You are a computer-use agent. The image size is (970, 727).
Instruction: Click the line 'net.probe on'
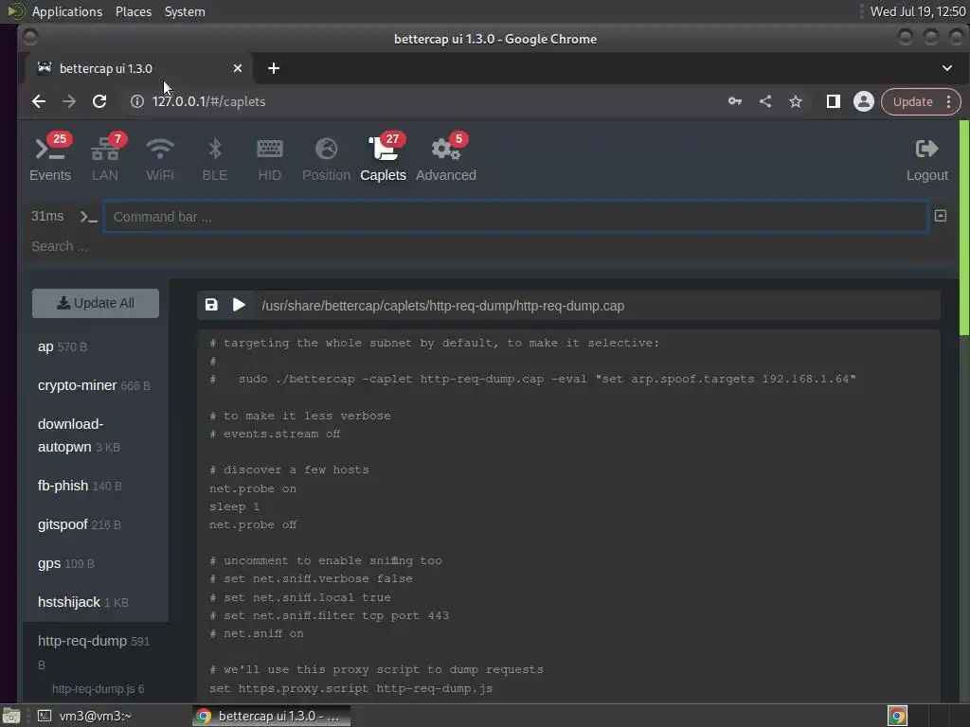pyautogui.click(x=252, y=488)
